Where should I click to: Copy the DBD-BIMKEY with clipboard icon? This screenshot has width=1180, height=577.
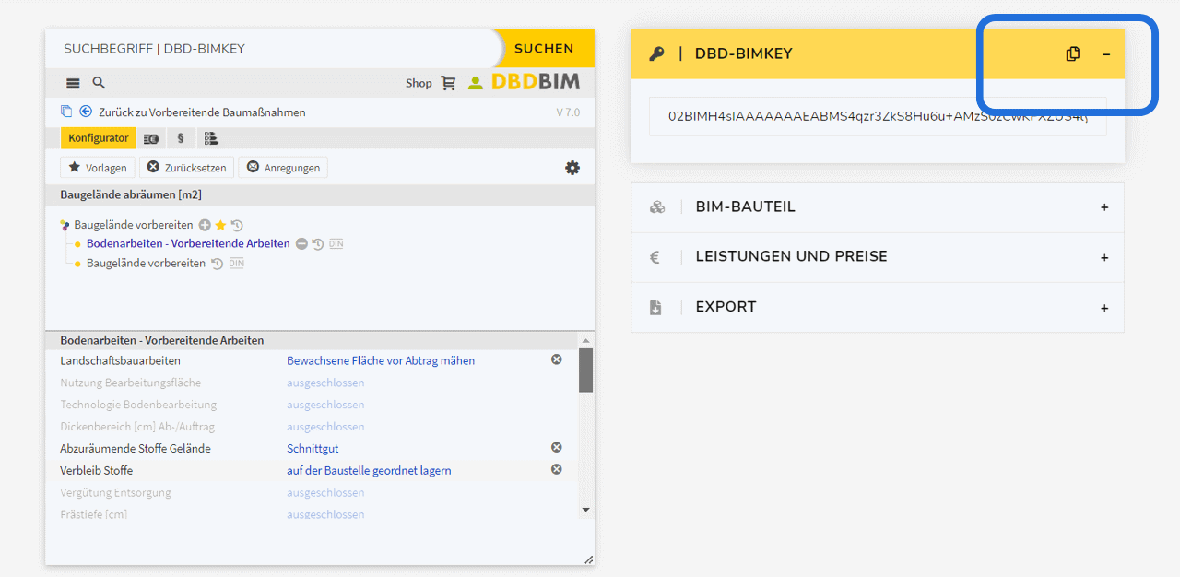(1073, 53)
